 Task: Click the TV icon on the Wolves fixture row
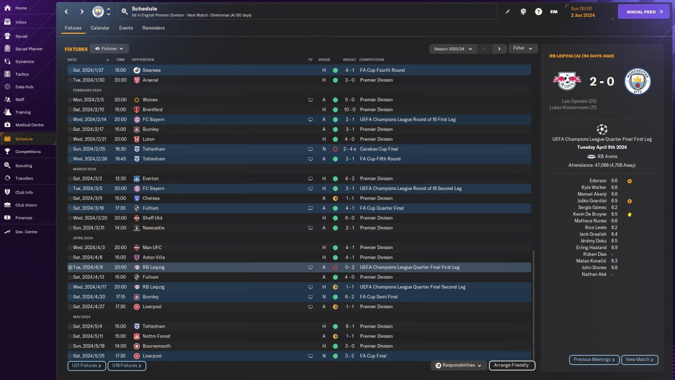(311, 100)
